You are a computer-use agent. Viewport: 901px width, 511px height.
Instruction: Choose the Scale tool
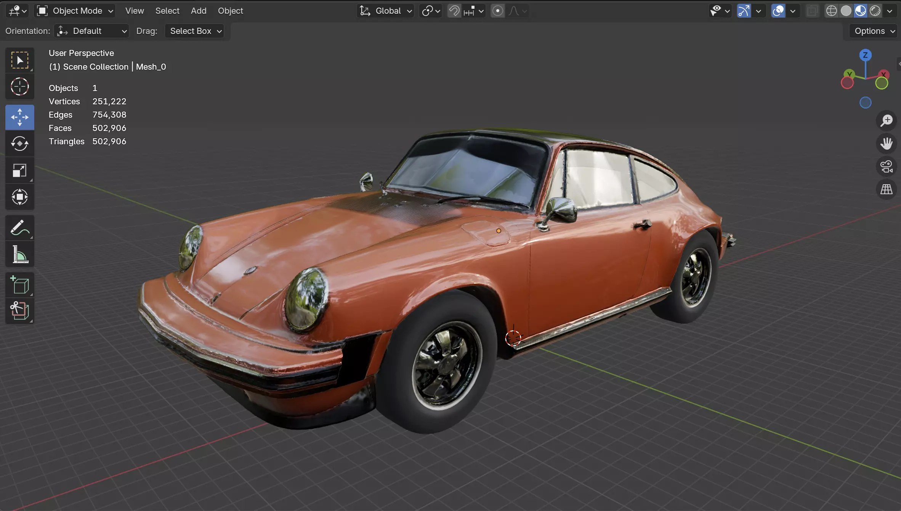coord(19,171)
